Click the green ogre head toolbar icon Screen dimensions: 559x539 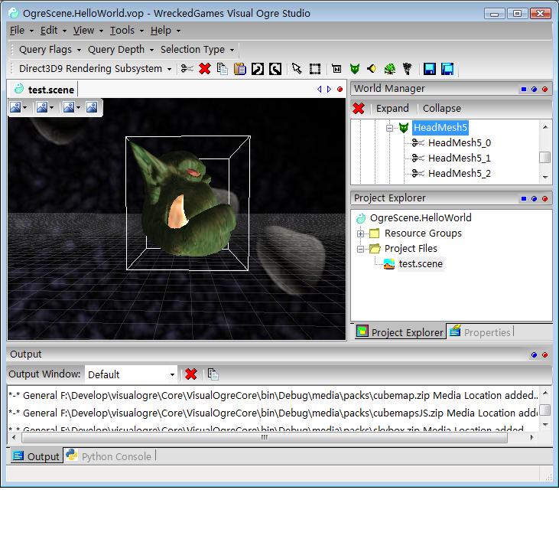click(x=354, y=69)
